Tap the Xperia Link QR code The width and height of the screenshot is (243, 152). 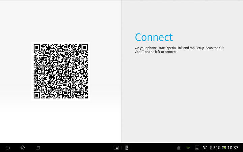pyautogui.click(x=61, y=71)
